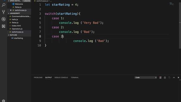Open the output log file icon
This screenshot has height=102, width=181.
(x=169, y=77)
